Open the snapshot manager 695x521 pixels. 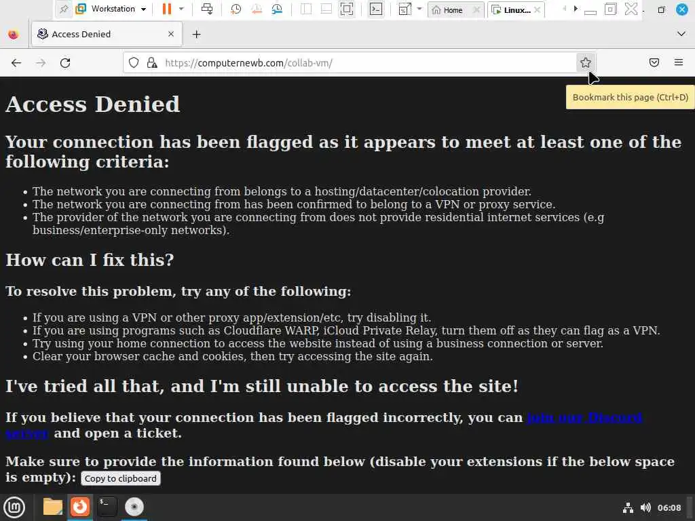click(x=277, y=9)
